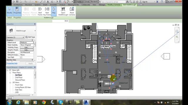Toggle Sun Path checkbox
The image size is (188, 105).
pos(21,57)
